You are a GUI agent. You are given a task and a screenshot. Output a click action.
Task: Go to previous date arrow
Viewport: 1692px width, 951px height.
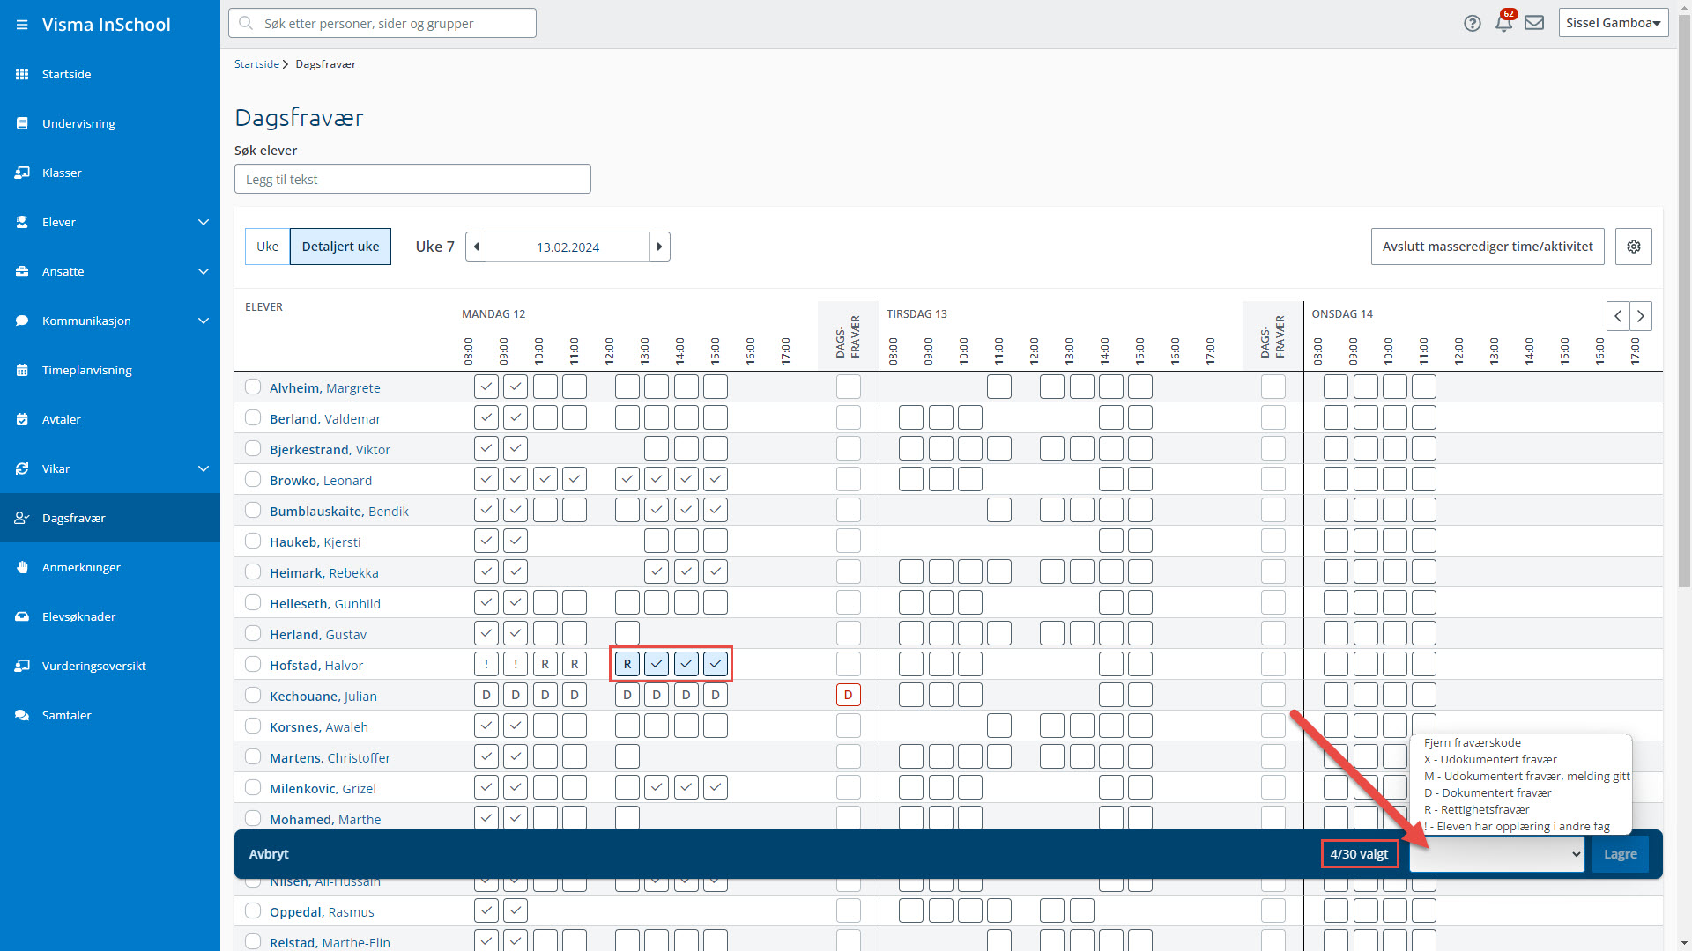476,247
